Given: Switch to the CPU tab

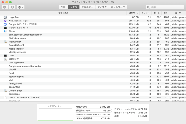Looking at the screenshot, I should (63, 7).
